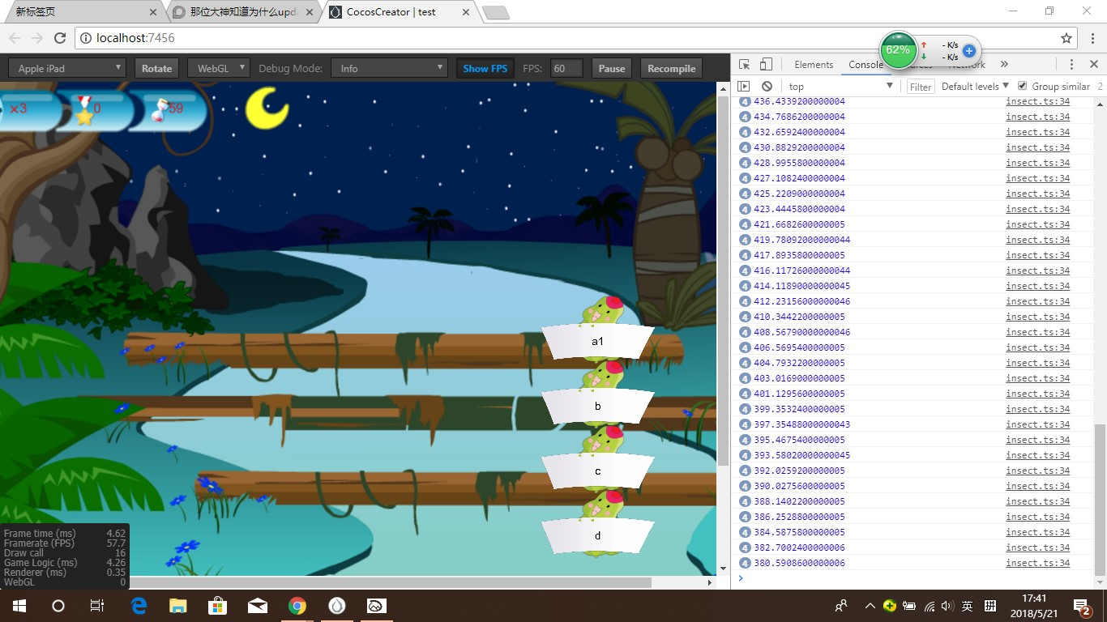Choose answer card d

click(598, 536)
